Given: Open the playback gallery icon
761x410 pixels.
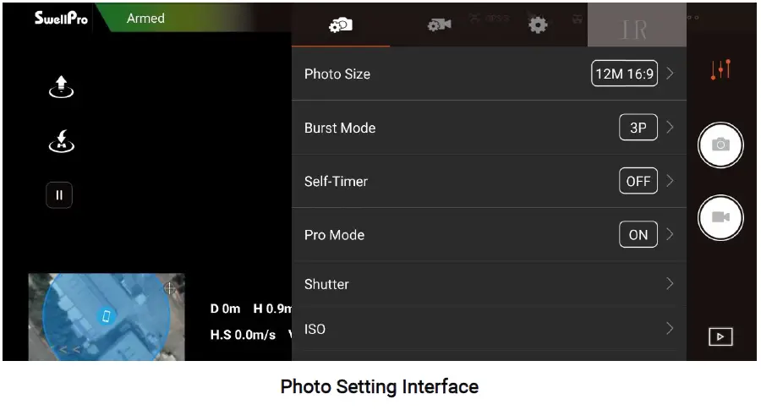Looking at the screenshot, I should pos(720,336).
